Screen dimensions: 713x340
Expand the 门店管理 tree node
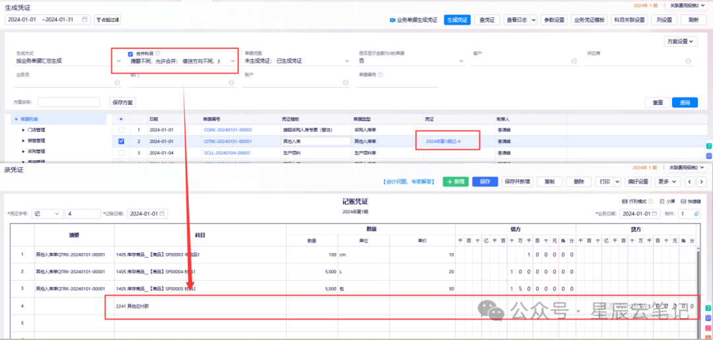(24, 130)
